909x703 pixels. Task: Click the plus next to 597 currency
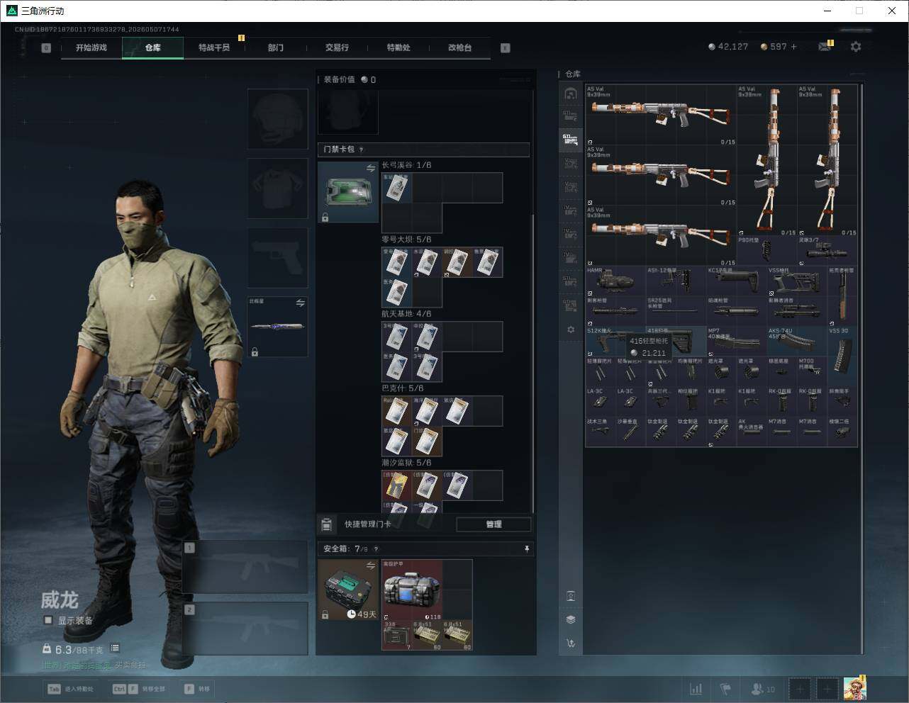coord(793,47)
